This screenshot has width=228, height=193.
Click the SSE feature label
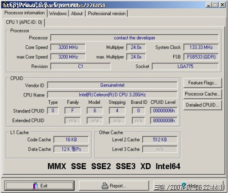pos(78,166)
